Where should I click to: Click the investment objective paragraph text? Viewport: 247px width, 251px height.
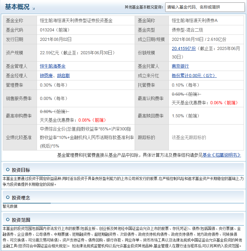coord(123,182)
